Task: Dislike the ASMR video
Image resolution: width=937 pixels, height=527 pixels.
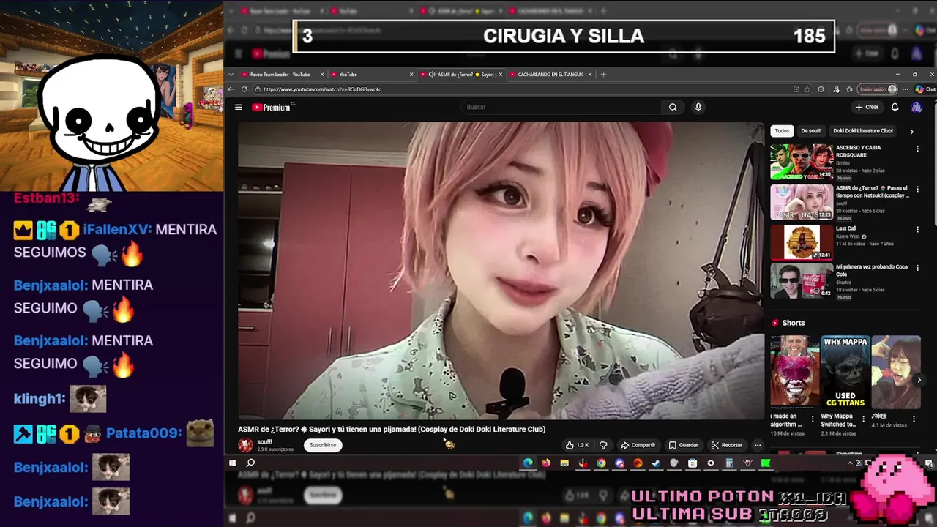Action: (x=603, y=445)
